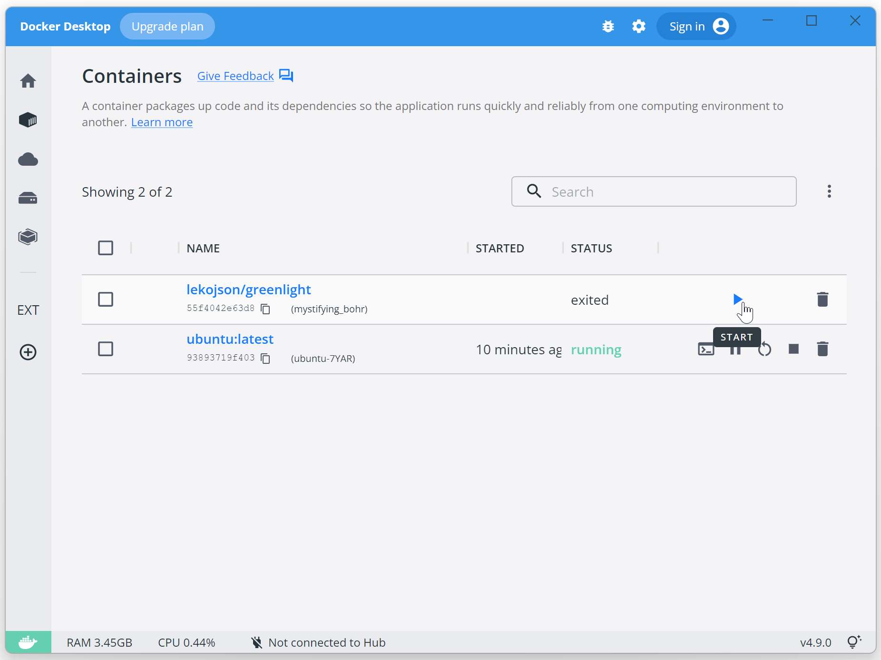Image resolution: width=881 pixels, height=660 pixels.
Task: Select the ubuntu:latest row checkbox
Action: 106,349
